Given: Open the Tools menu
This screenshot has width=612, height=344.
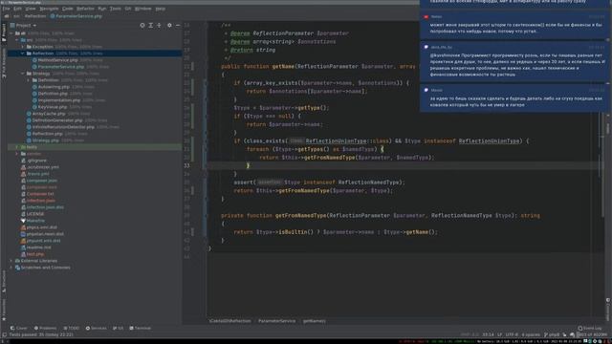Looking at the screenshot, I should pyautogui.click(x=115, y=9).
